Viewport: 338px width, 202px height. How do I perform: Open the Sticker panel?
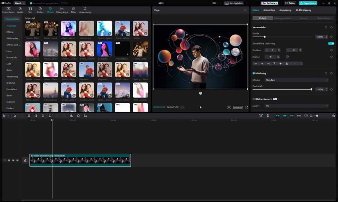(40, 10)
